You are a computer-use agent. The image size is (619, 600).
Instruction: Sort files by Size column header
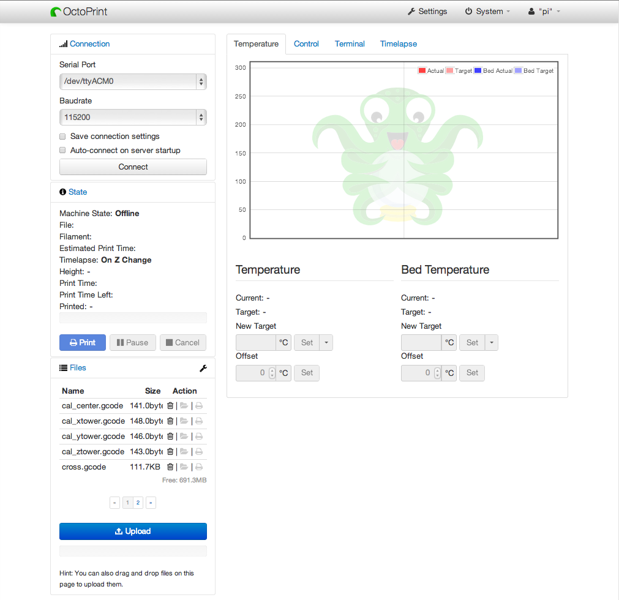[153, 391]
